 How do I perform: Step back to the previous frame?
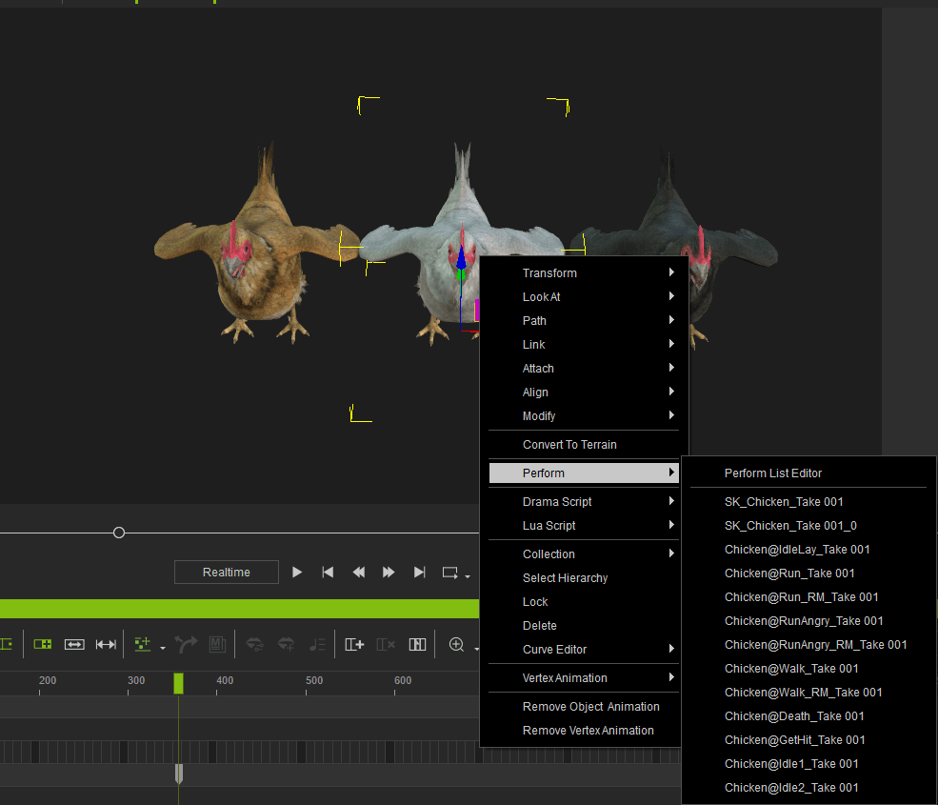358,573
